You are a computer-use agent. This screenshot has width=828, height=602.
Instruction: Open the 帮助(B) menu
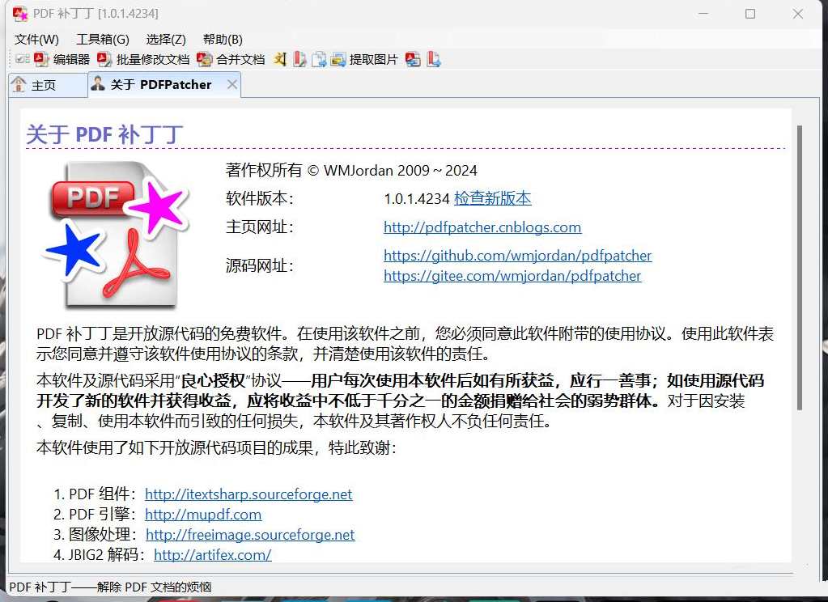coord(223,39)
